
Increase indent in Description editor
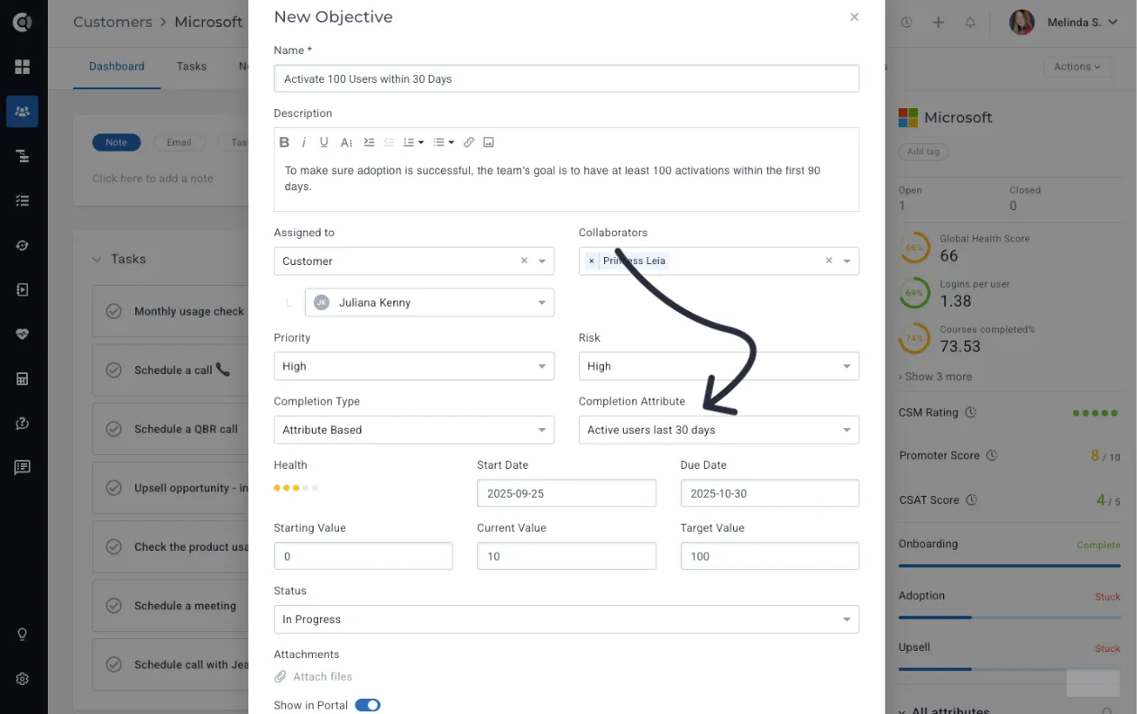click(x=369, y=142)
